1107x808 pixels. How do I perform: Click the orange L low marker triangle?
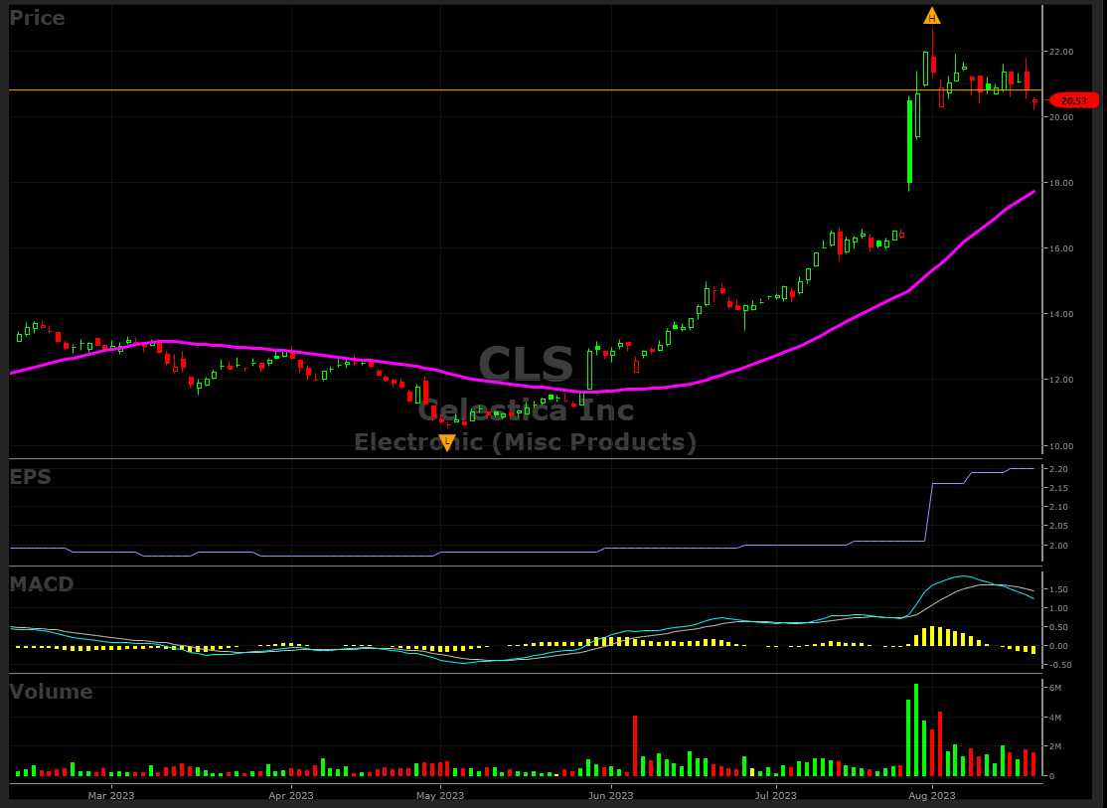click(447, 442)
